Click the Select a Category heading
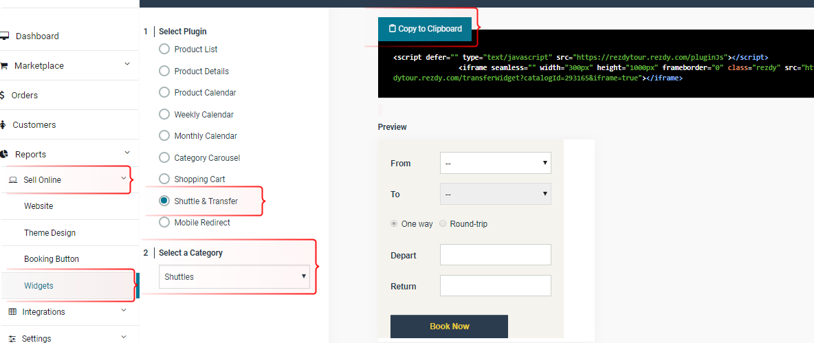The width and height of the screenshot is (814, 343). pyautogui.click(x=190, y=253)
